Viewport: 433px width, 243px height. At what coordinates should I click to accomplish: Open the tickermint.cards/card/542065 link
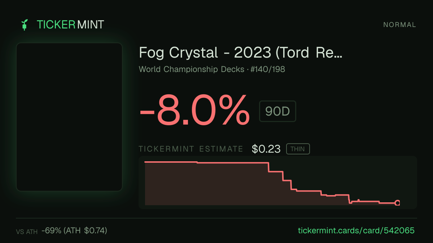[x=357, y=230]
